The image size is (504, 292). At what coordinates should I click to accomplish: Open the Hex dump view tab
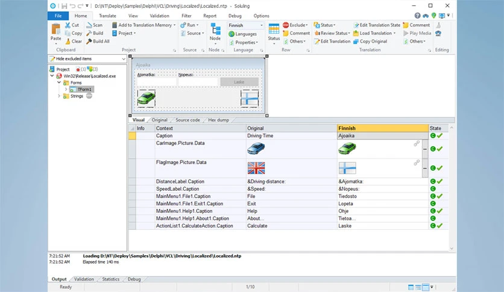(219, 120)
